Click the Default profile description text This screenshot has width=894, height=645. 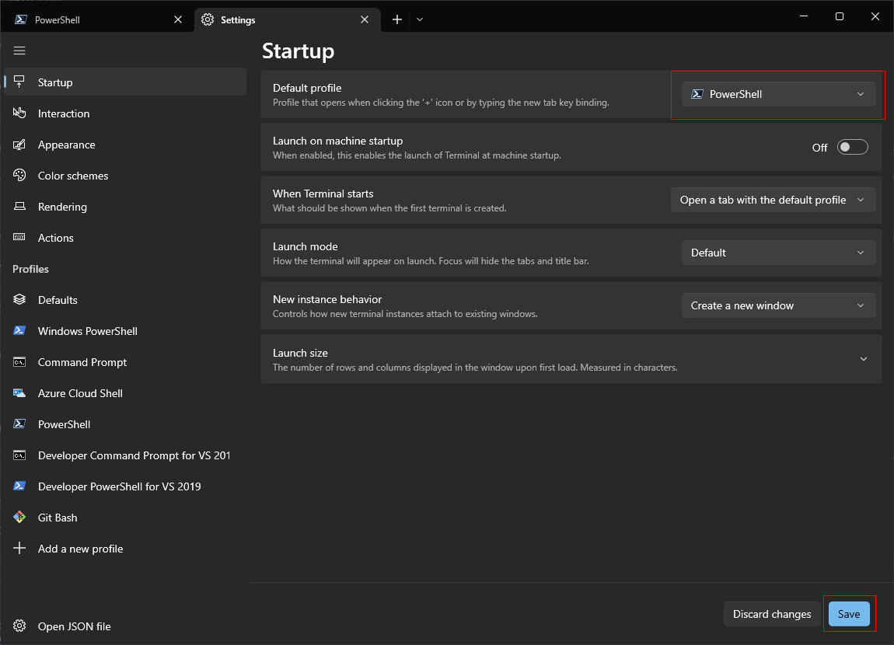pyautogui.click(x=441, y=103)
